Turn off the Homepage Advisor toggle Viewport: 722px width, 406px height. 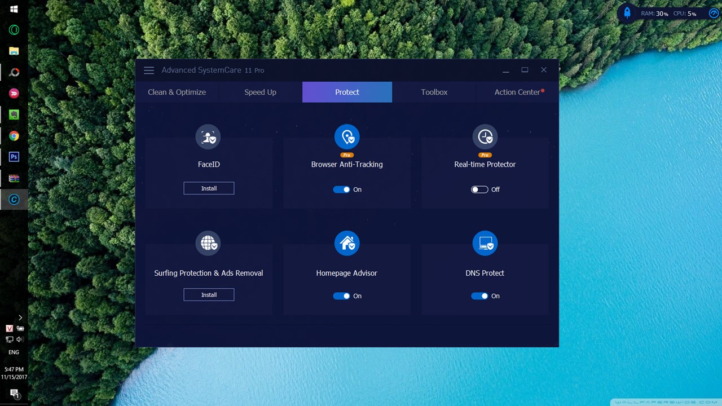(x=341, y=296)
